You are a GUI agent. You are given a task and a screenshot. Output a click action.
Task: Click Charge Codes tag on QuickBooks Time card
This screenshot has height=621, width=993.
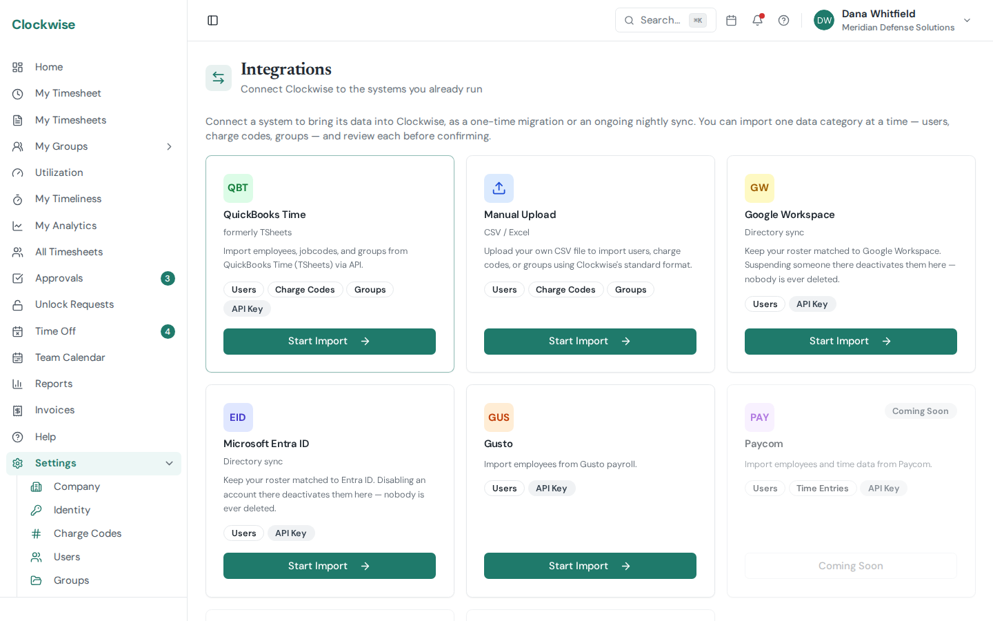click(x=305, y=290)
